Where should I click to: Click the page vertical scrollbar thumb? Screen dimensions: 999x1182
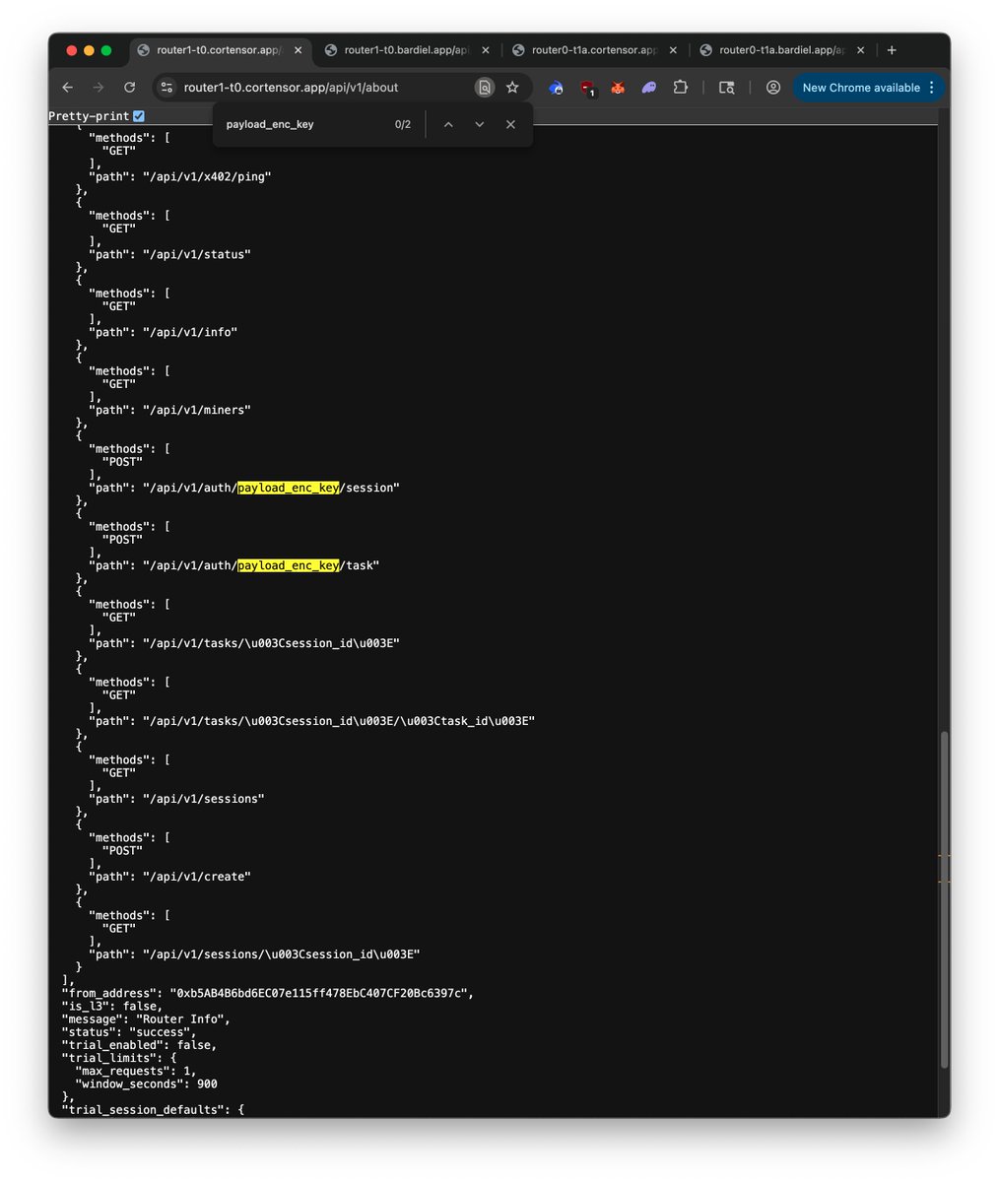(944, 900)
